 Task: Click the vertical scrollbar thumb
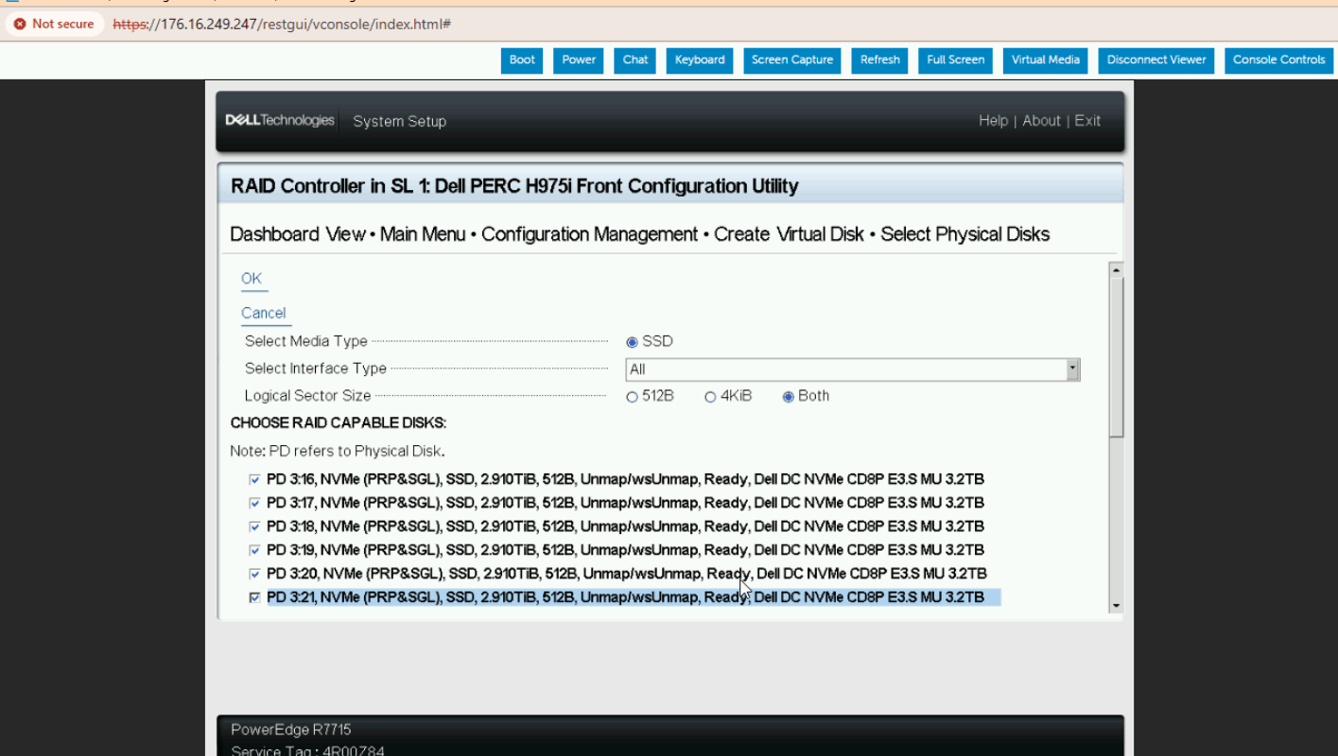click(x=1116, y=357)
